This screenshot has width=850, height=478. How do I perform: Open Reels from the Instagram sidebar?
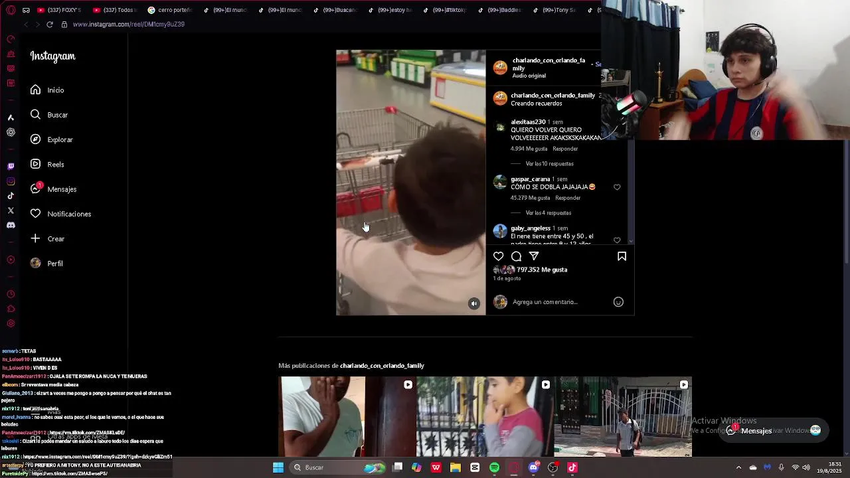[46, 164]
